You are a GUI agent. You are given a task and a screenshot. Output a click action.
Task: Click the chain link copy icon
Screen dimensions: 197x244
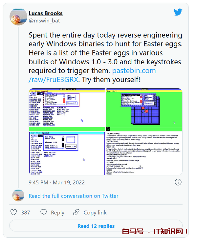click(76, 212)
